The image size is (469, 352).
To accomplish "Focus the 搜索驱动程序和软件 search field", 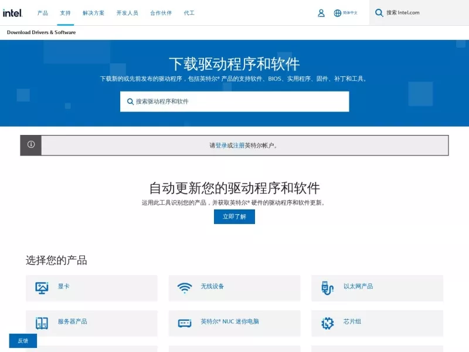I will point(235,101).
